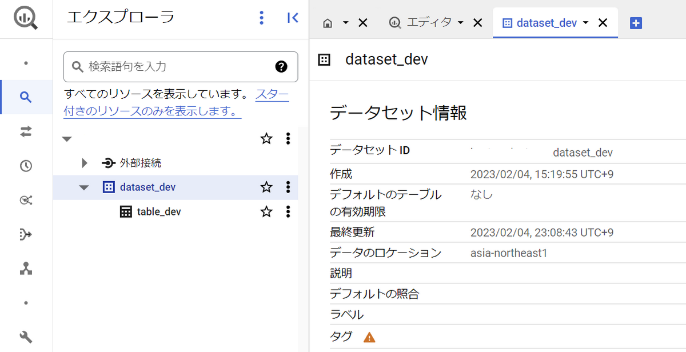Click the エクスプローラ panel title

point(121,18)
